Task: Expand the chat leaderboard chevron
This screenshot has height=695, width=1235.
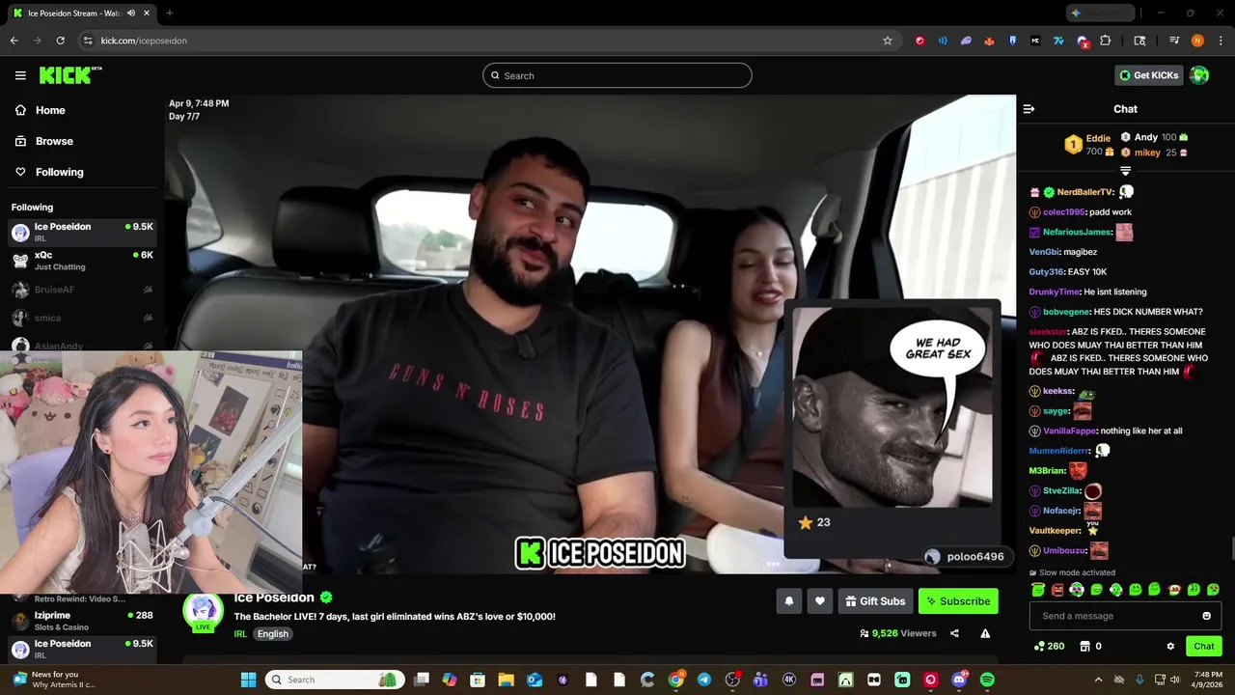Action: (x=1125, y=171)
